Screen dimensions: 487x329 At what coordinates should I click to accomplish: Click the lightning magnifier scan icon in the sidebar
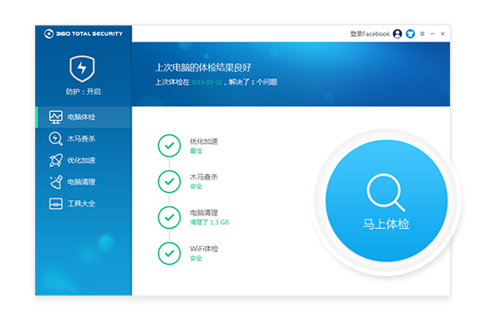(56, 139)
